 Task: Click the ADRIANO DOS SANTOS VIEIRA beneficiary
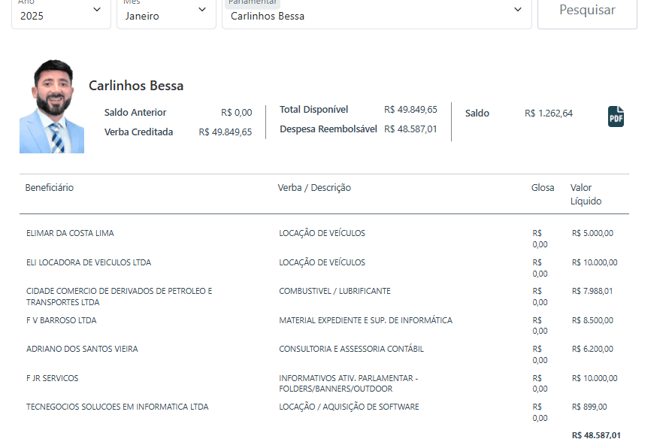click(82, 350)
